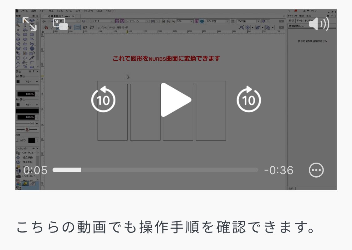Choose polygon marquee selection mode

pos(92,27)
